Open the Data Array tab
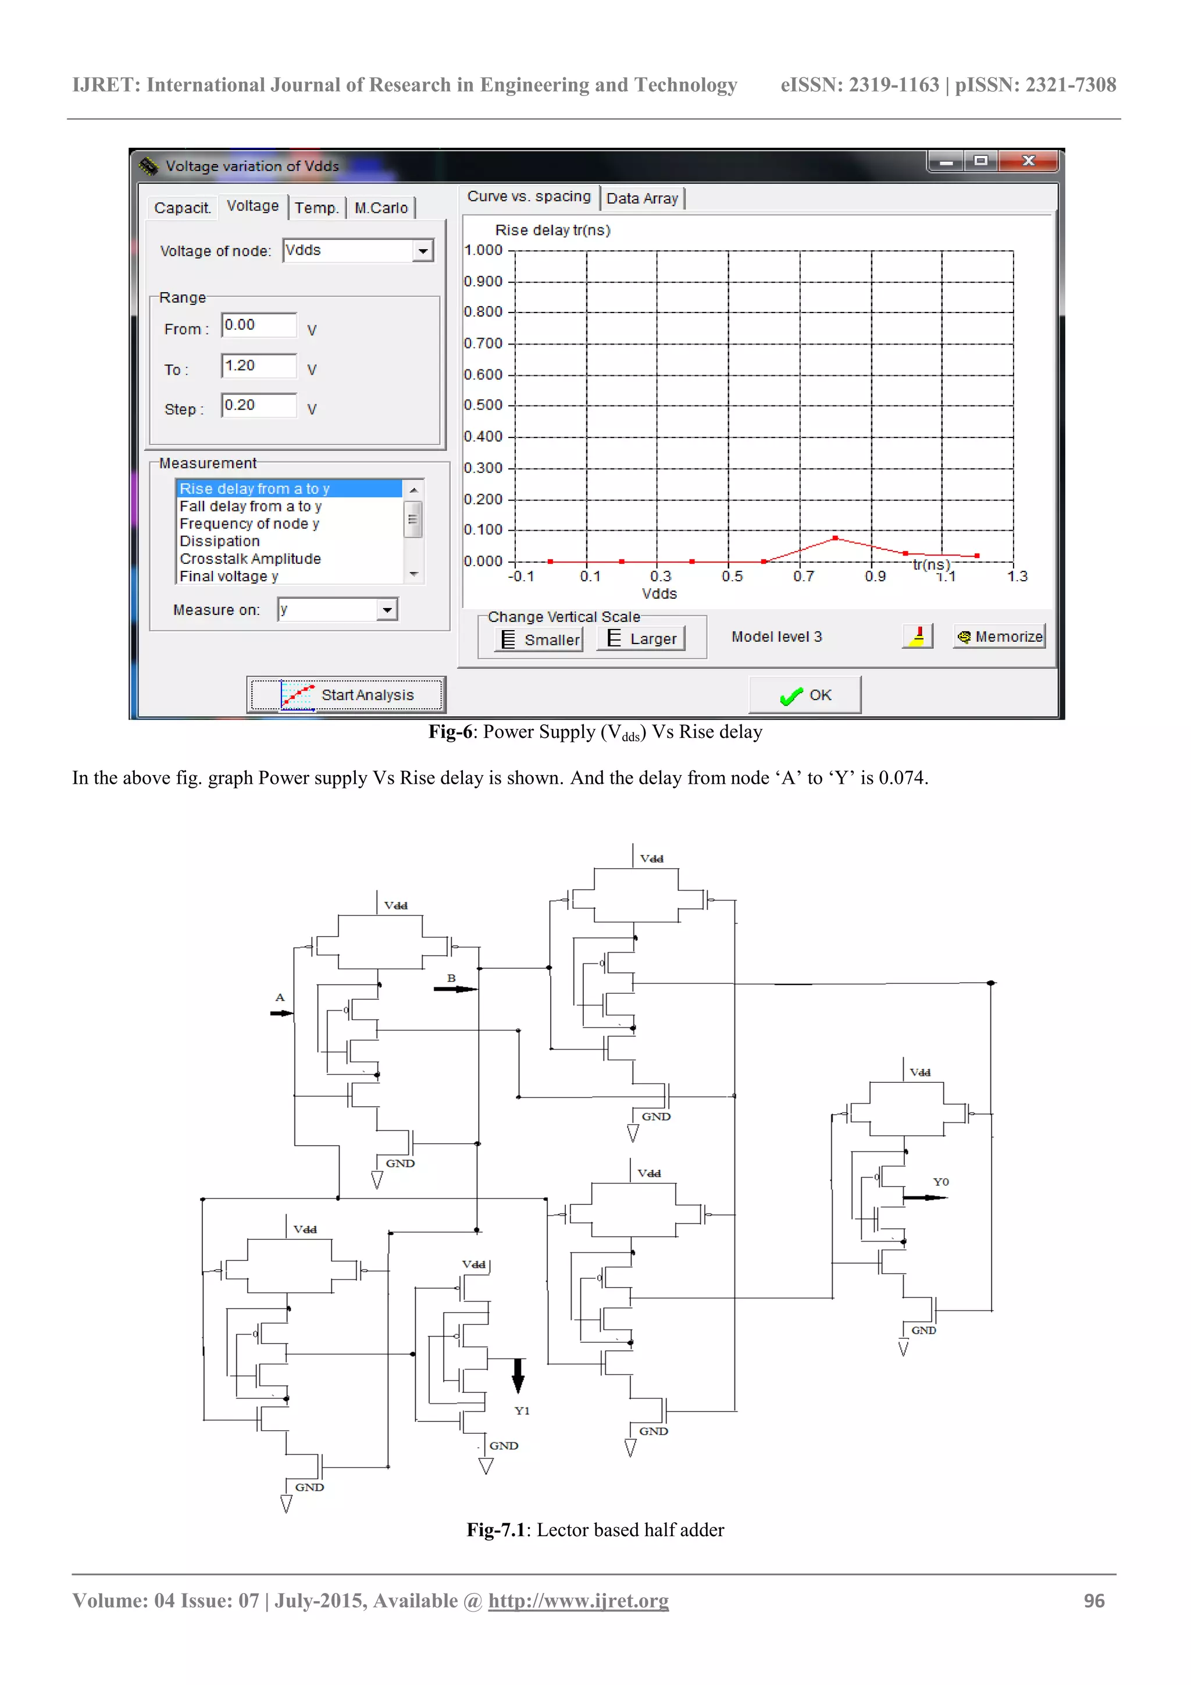The width and height of the screenshot is (1191, 1685). point(641,198)
